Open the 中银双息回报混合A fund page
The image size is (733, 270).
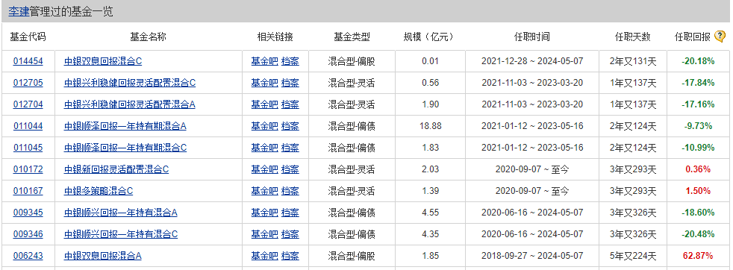click(103, 256)
